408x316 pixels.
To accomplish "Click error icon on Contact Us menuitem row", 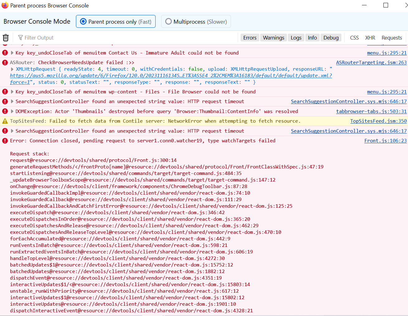I will pos(5,53).
